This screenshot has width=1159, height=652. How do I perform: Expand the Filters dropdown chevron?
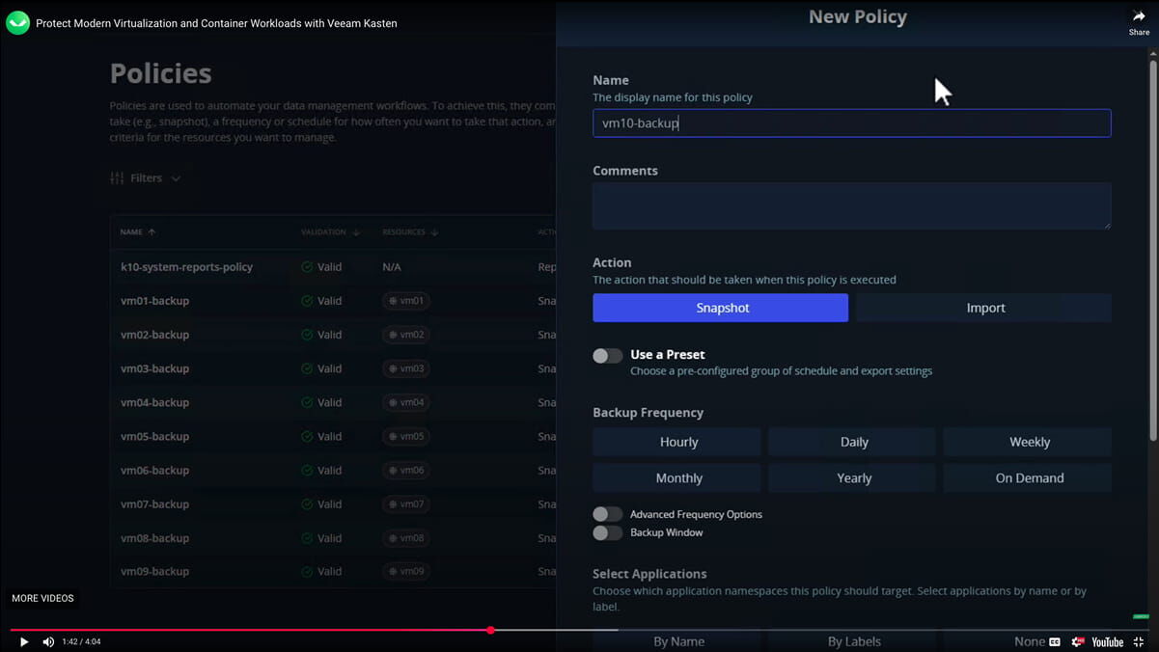point(176,178)
